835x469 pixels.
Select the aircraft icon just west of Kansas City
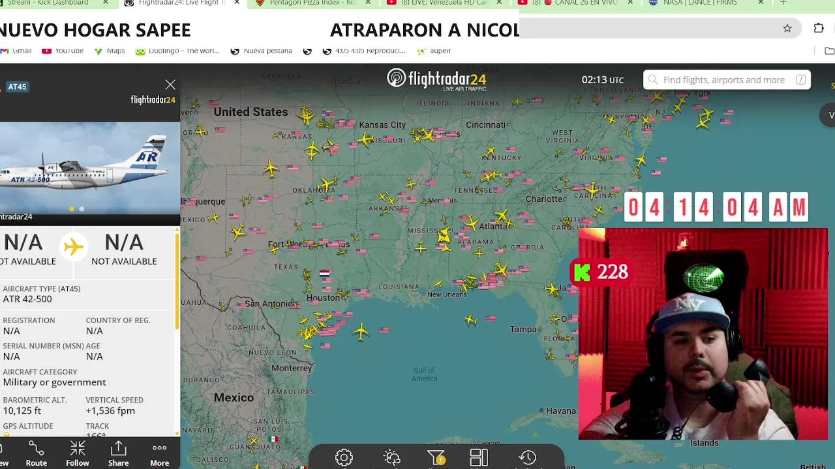[x=365, y=139]
